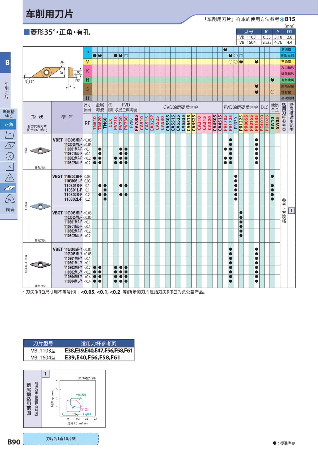Viewport: 318px width, 451px height.
Task: Click the PV7005 grade column header
Action: click(136, 123)
